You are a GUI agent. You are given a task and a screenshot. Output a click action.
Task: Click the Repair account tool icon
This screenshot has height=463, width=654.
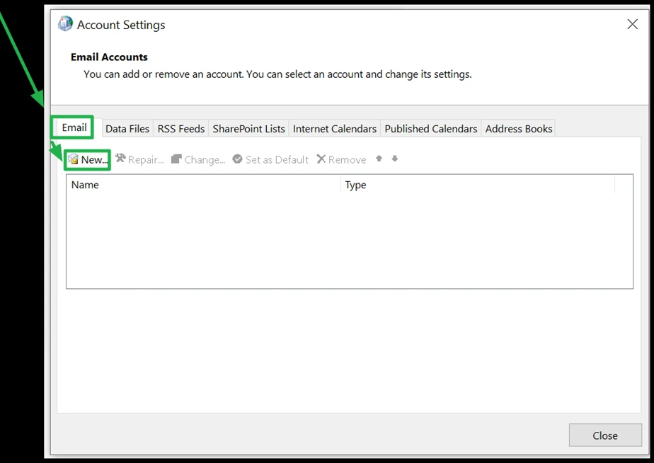click(x=120, y=159)
